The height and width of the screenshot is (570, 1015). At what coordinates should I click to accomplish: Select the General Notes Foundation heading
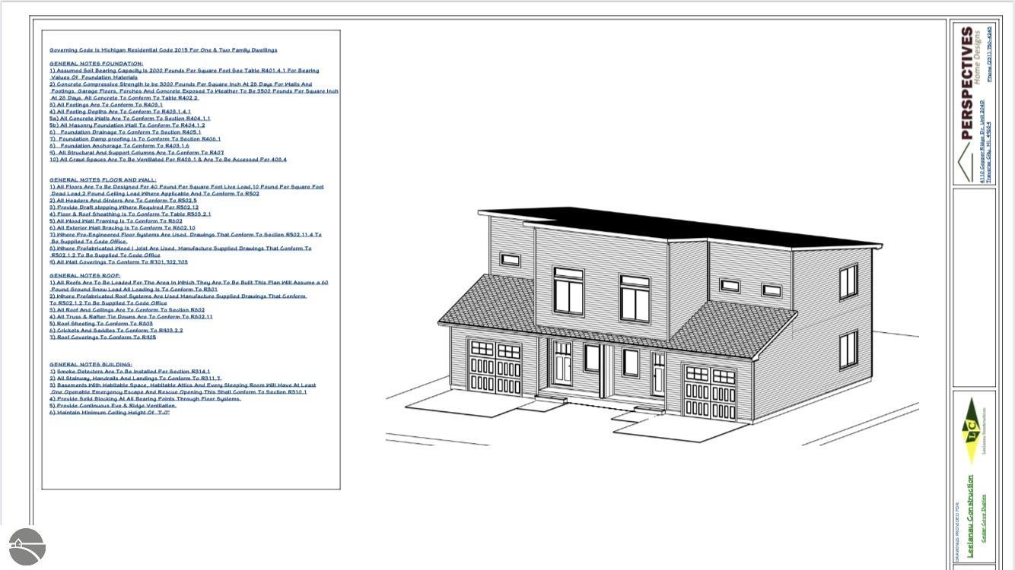click(96, 64)
